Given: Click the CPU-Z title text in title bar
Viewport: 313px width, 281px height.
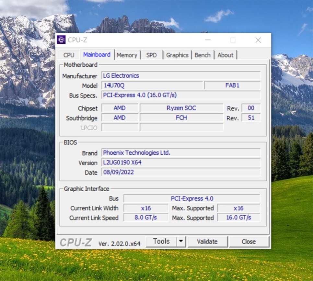Looking at the screenshot, I should pos(77,40).
